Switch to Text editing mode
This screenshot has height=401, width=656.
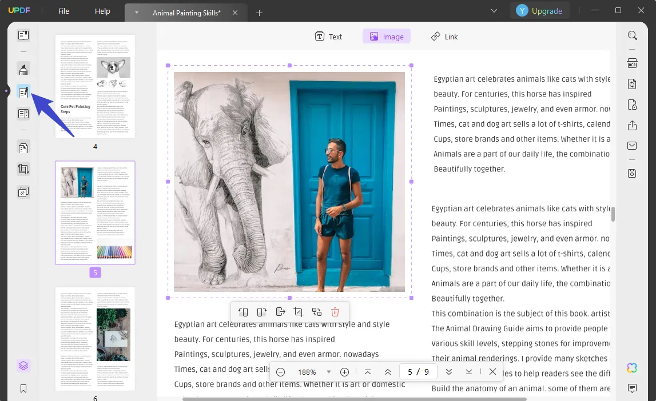tap(329, 36)
